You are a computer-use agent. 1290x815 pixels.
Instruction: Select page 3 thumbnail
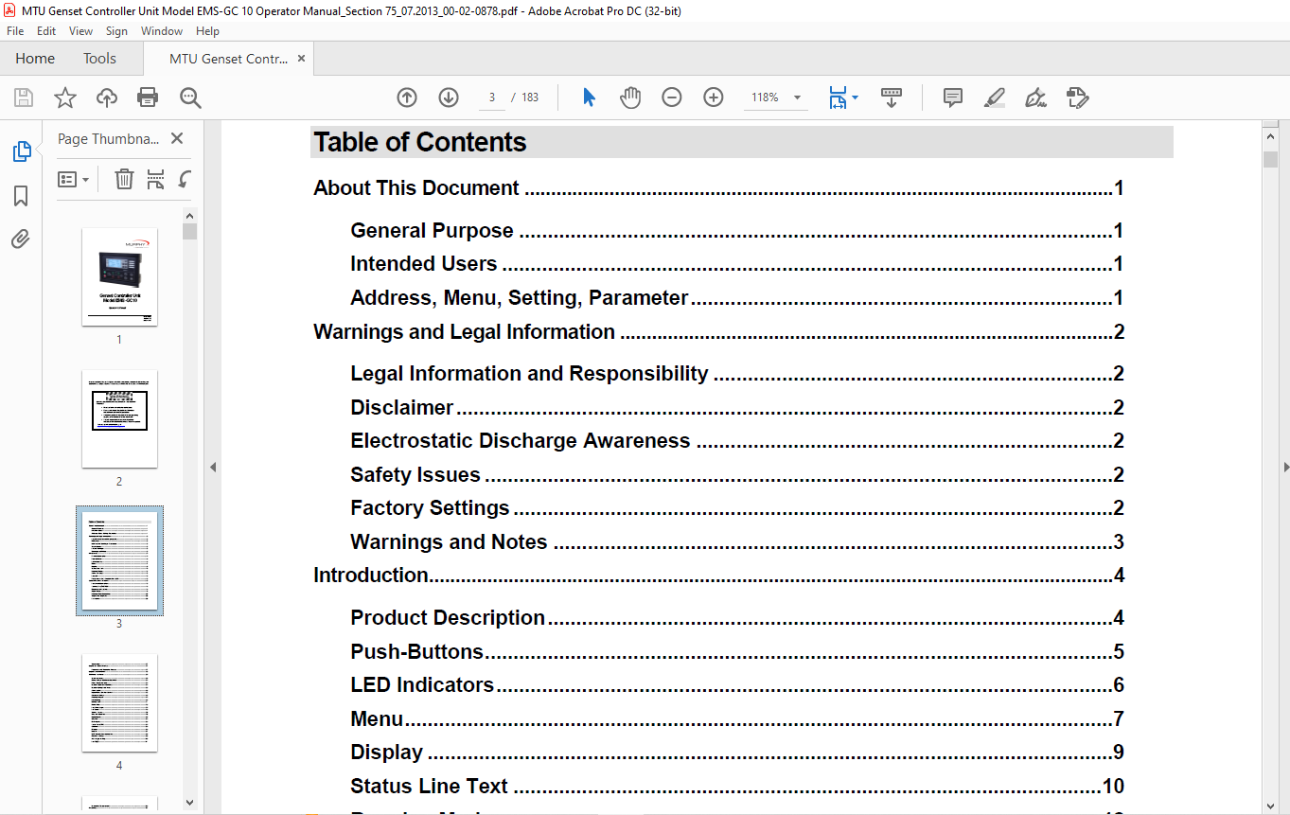pos(119,560)
